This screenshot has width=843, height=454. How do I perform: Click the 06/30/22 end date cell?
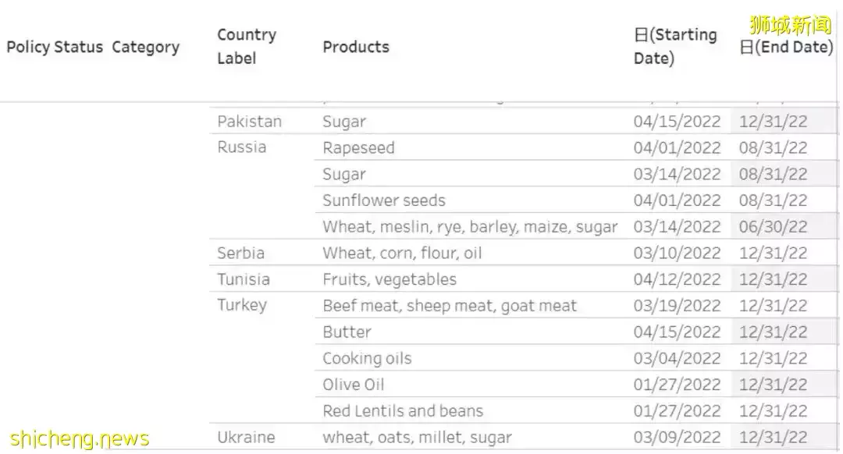(774, 227)
